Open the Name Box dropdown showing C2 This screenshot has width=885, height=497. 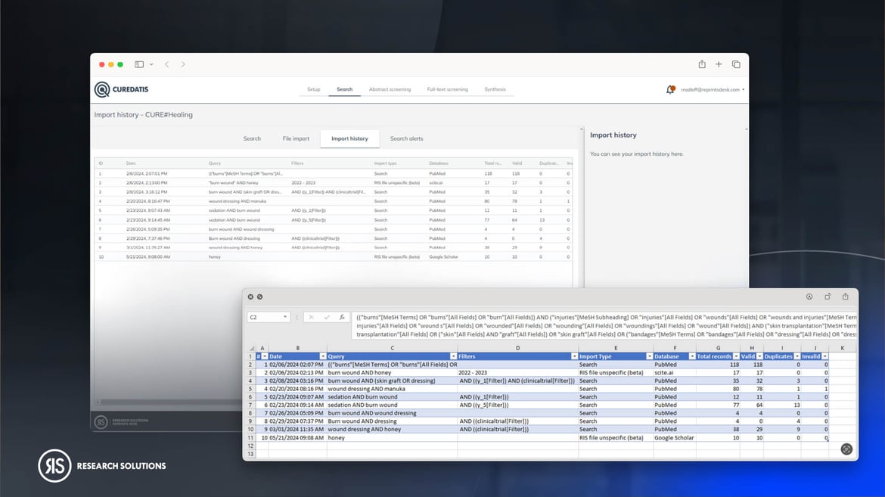285,317
